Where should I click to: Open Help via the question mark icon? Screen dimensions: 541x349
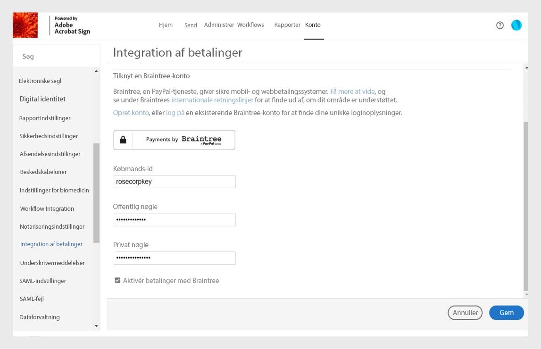click(x=499, y=25)
